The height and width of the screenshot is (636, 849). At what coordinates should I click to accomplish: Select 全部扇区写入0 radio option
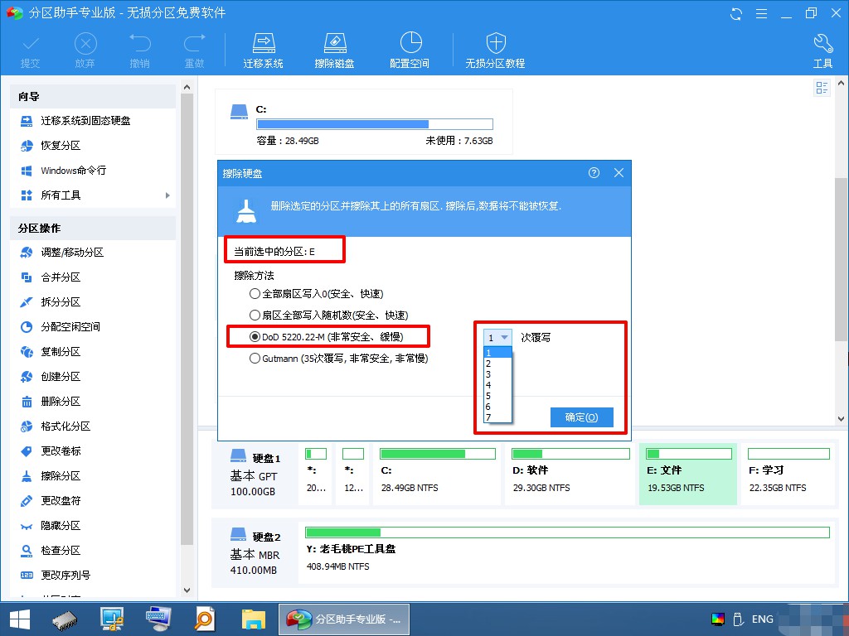(255, 294)
